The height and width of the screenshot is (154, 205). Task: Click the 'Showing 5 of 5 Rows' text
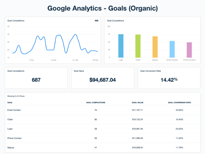[16, 96]
